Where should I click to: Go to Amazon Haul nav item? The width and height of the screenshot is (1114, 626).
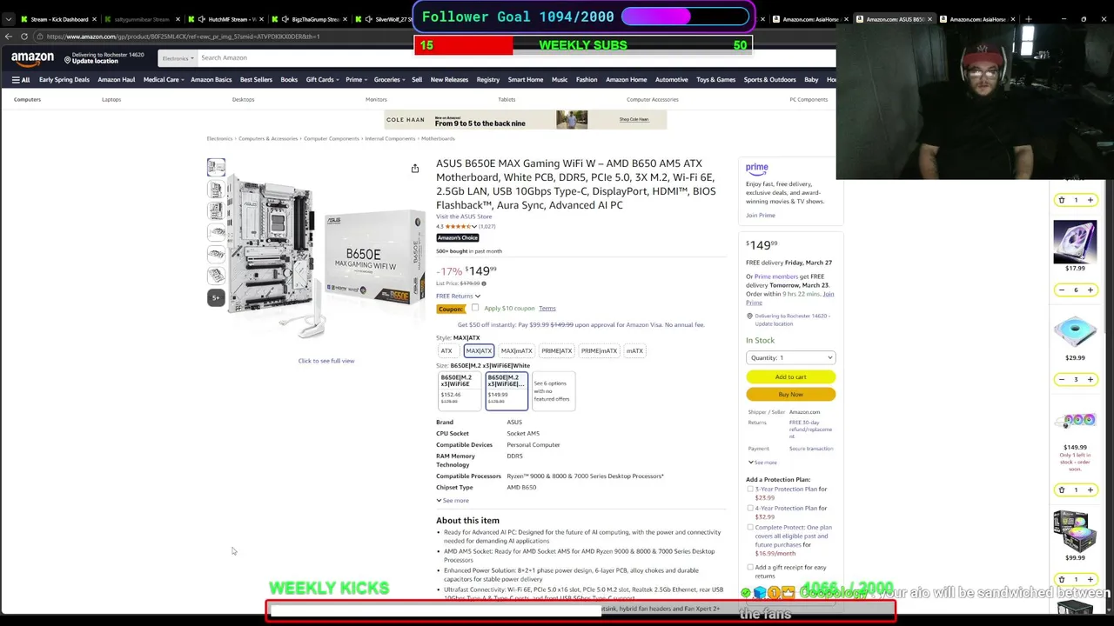coord(116,80)
